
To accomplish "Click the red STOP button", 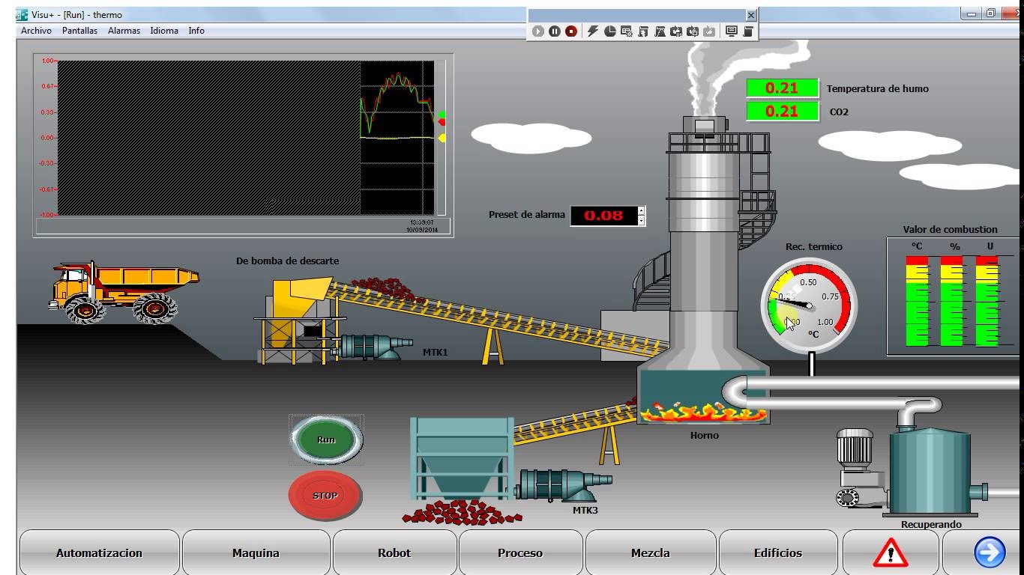I will 325,495.
